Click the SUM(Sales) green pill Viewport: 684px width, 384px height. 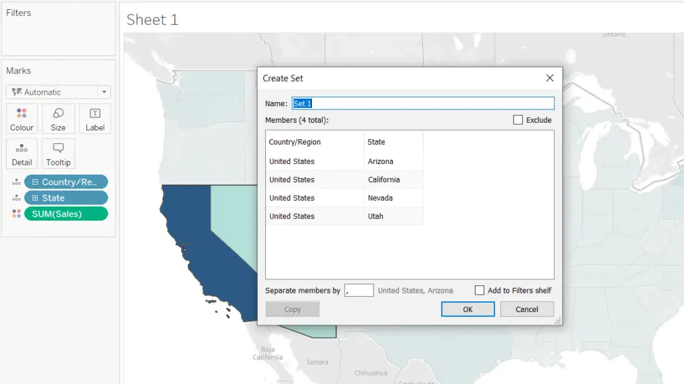(66, 214)
